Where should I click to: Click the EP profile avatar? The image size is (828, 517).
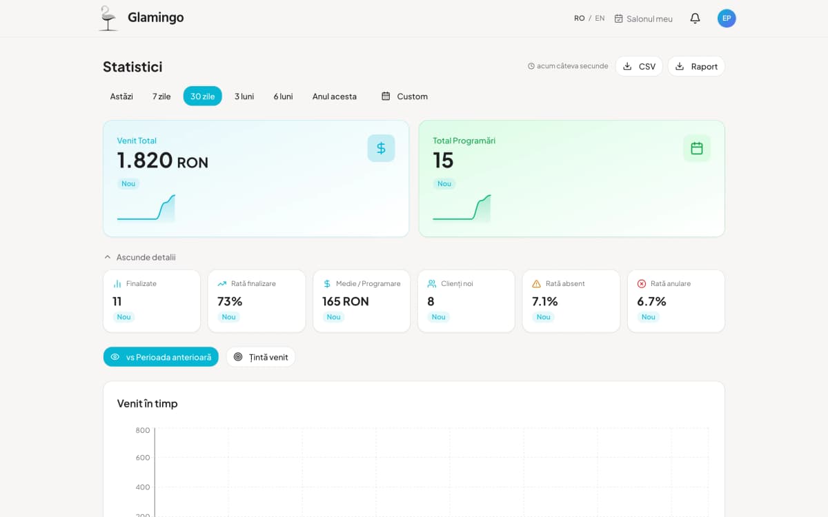click(727, 18)
